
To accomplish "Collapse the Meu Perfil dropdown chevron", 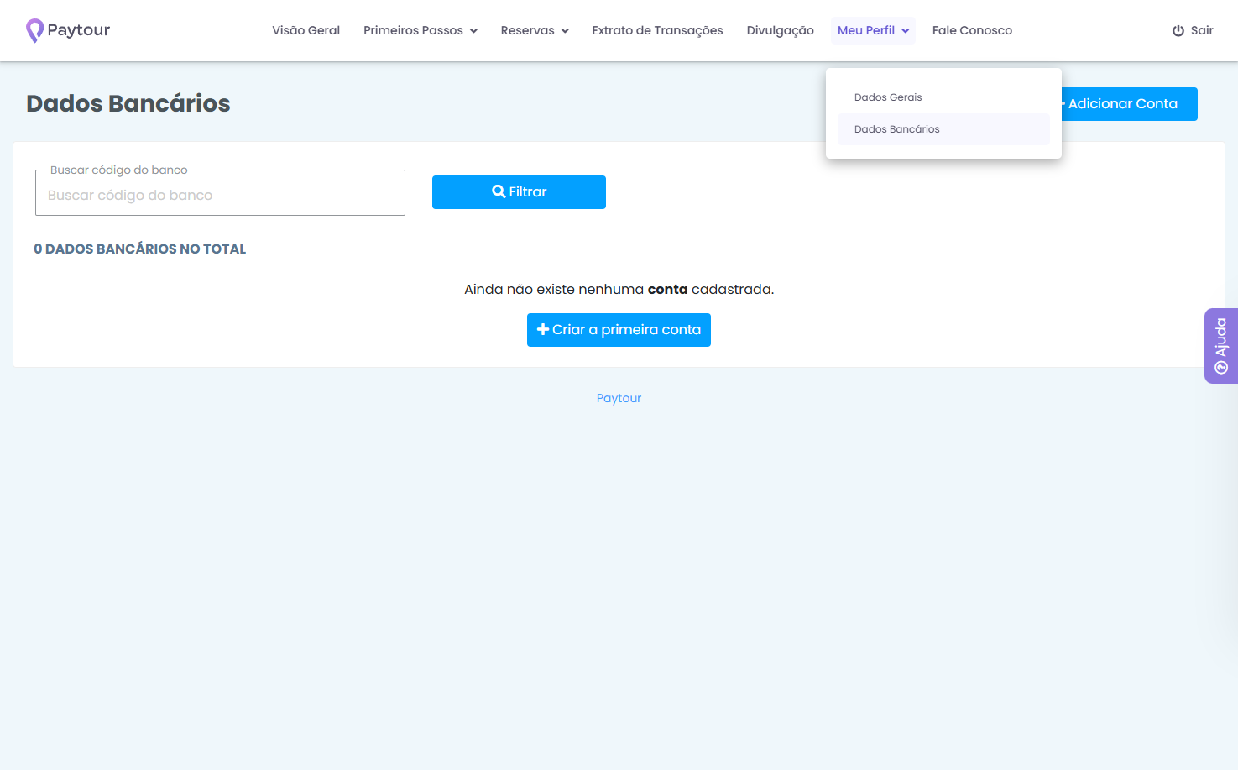I will (906, 31).
